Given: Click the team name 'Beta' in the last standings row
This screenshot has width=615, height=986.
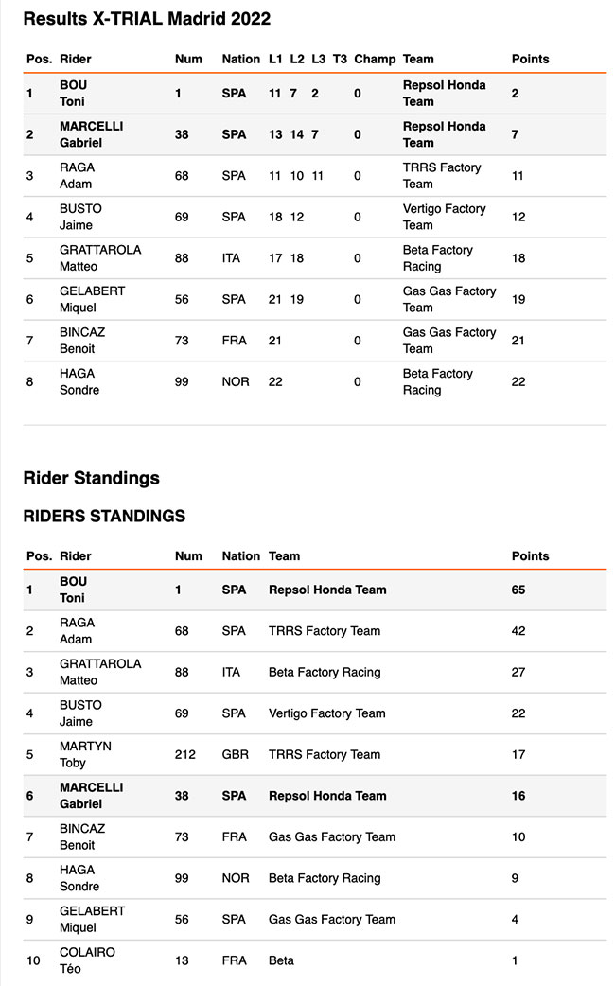Looking at the screenshot, I should point(281,960).
